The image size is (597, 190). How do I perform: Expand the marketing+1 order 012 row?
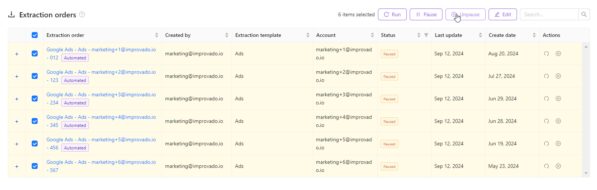pos(17,54)
